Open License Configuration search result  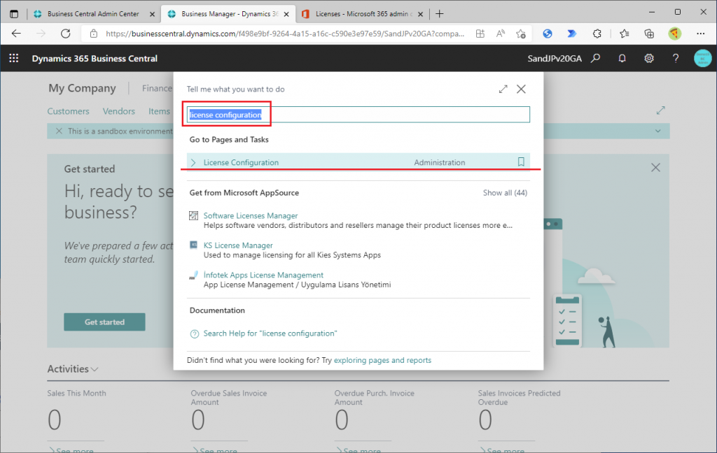[x=241, y=163]
